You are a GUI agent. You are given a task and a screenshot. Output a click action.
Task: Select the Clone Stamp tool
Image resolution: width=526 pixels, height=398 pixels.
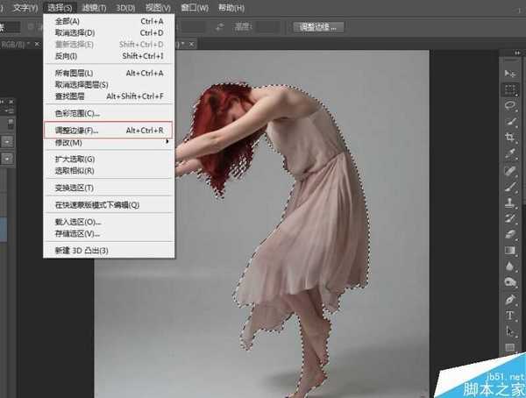click(x=510, y=202)
